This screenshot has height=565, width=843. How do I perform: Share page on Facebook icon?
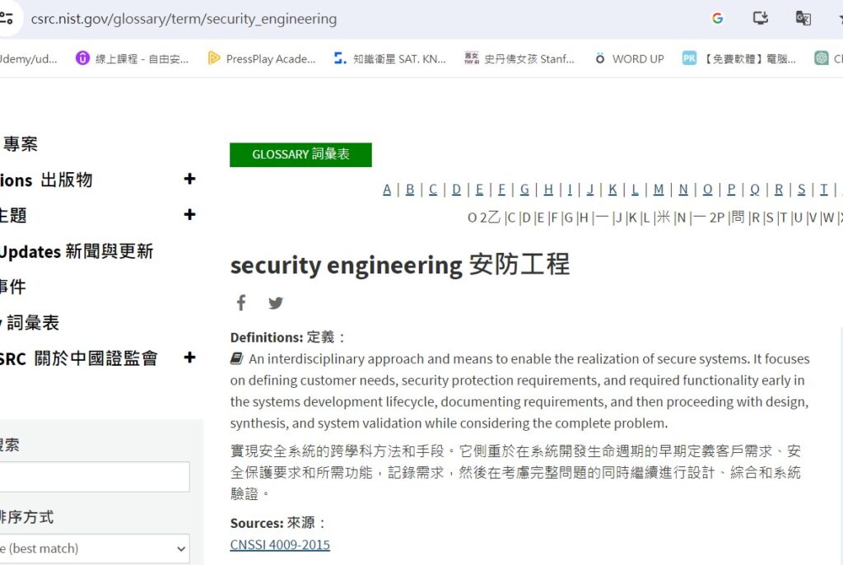tap(241, 303)
